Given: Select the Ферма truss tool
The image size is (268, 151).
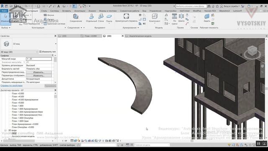Looking at the screenshot, I should click(x=49, y=15).
